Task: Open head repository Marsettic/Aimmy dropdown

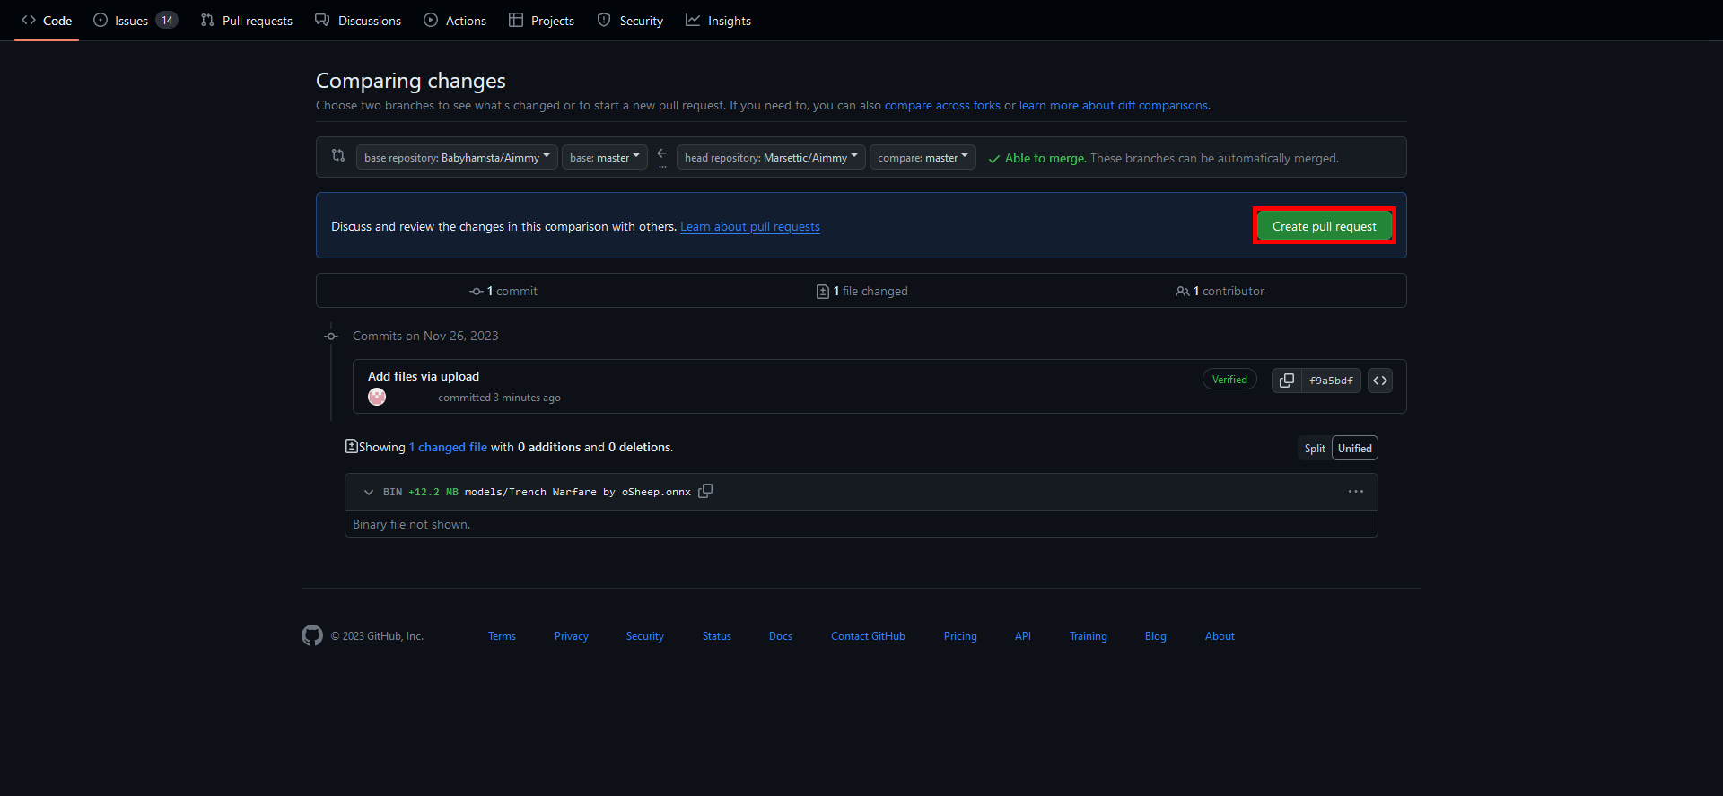Action: pyautogui.click(x=771, y=158)
